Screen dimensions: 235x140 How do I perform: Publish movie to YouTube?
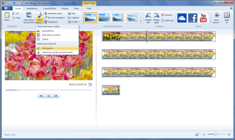point(203,18)
